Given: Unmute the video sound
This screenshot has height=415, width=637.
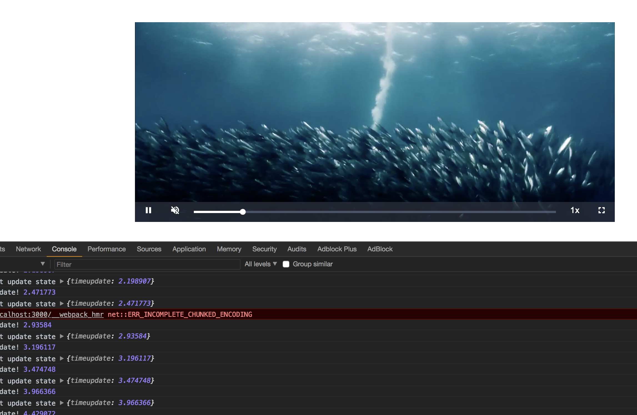Looking at the screenshot, I should pyautogui.click(x=175, y=211).
